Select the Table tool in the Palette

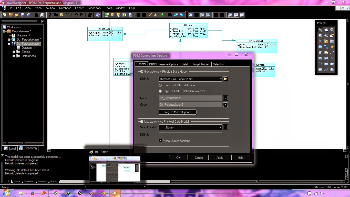click(332, 41)
